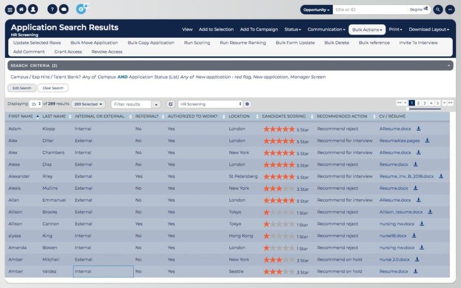Click the title or ID search field
The image size is (461, 288).
coord(371,10)
